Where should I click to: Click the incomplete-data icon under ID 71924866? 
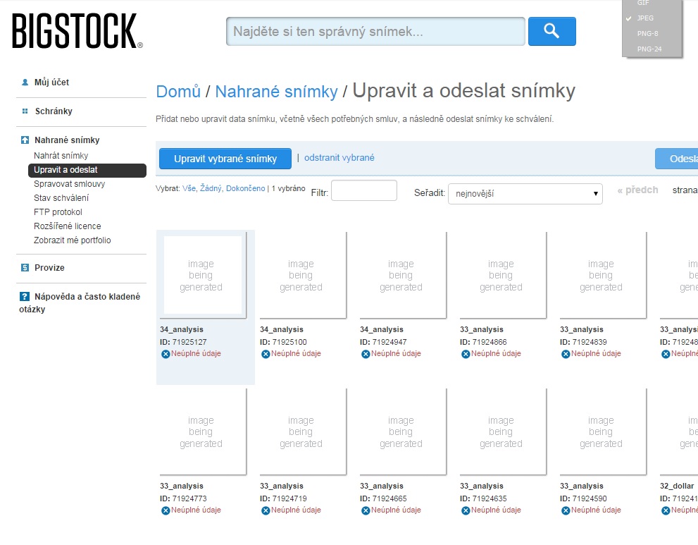tap(466, 354)
